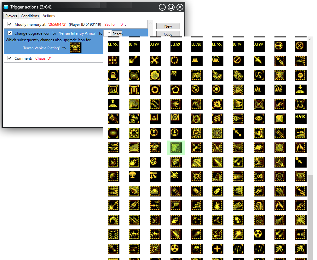Click the 'Terran Infantry Armor' upgrade name
Viewport: 317px width, 260px height.
click(78, 33)
